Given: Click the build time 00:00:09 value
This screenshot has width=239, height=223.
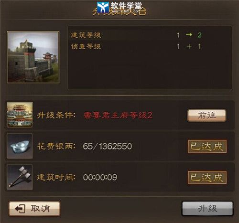Looking at the screenshot, I should pyautogui.click(x=100, y=177).
